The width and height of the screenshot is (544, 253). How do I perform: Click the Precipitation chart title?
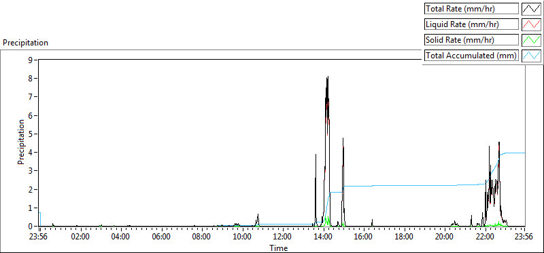coord(25,43)
